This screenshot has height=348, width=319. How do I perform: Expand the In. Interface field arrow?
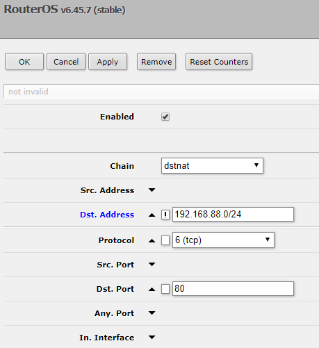152,338
